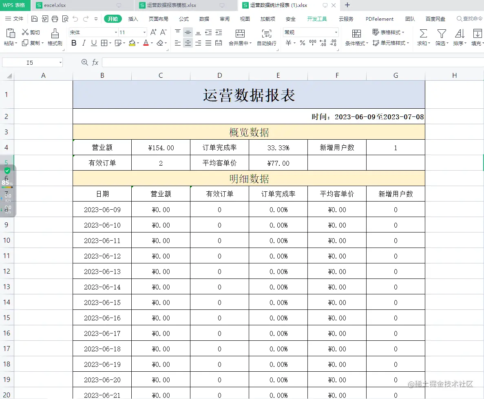Screen dimensions: 484x399
Task: Click the Undo arrow
Action: pyautogui.click(x=75, y=19)
